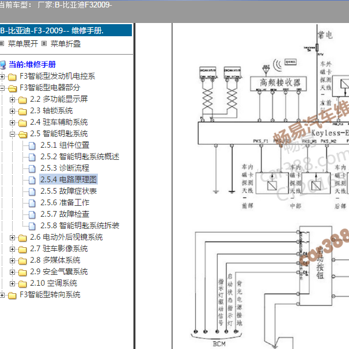Open the 当前:维修手册 root link
This screenshot has width=349, height=349.
click(x=32, y=64)
